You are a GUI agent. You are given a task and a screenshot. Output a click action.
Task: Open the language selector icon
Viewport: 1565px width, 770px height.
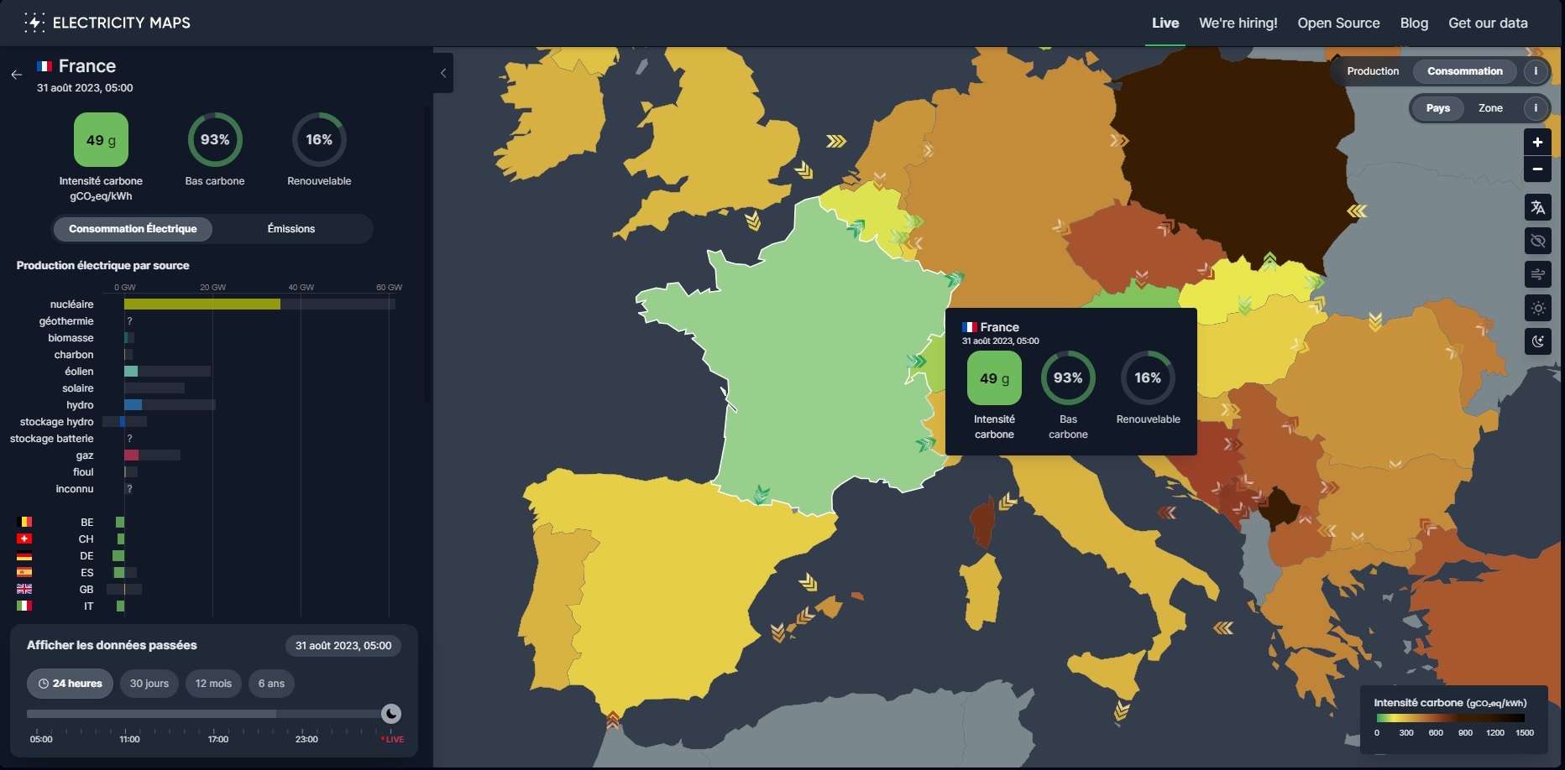(1537, 208)
